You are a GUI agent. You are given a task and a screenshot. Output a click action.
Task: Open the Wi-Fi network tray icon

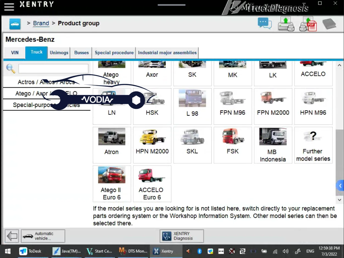275,251
